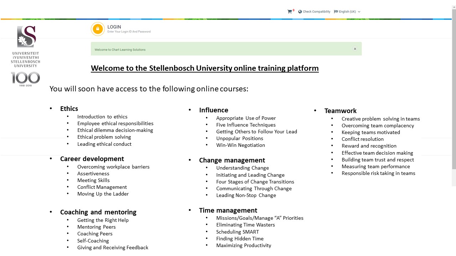Click 'Conflict resolution'
This screenshot has height=256, width=456.
363,139
